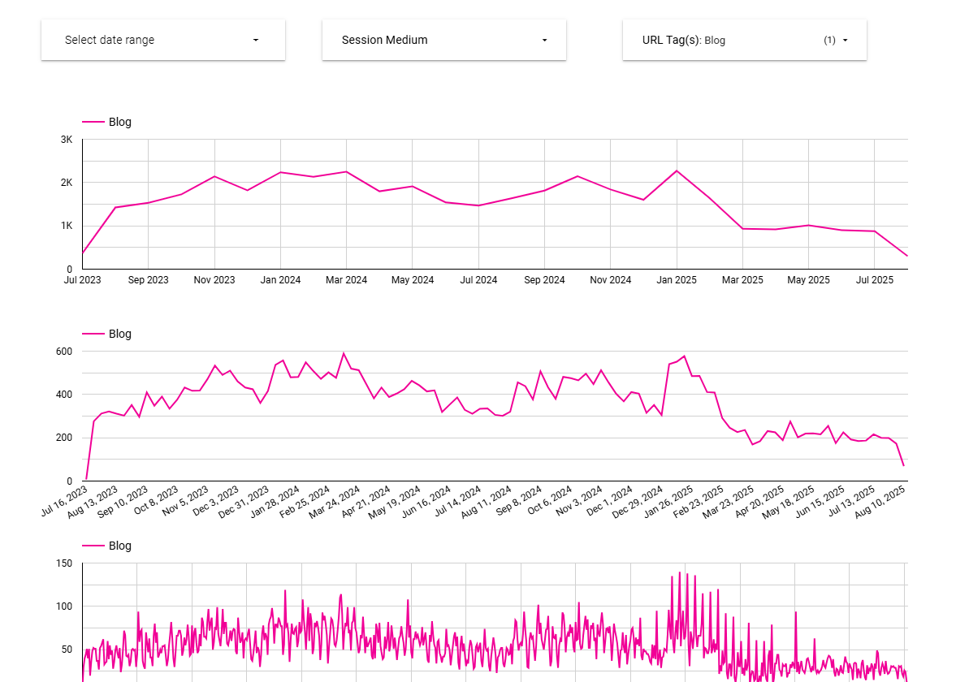
Task: Open the Select date range picker label
Action: click(x=110, y=40)
